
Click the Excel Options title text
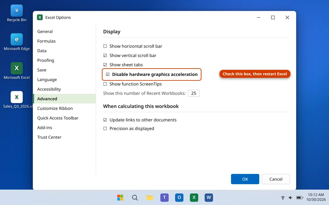click(x=58, y=18)
